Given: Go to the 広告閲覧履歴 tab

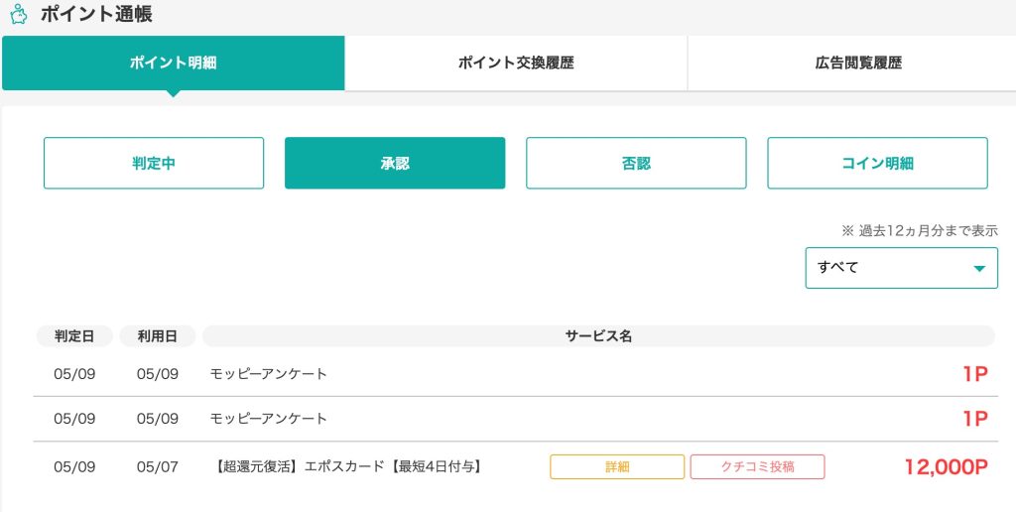Looking at the screenshot, I should click(x=851, y=64).
